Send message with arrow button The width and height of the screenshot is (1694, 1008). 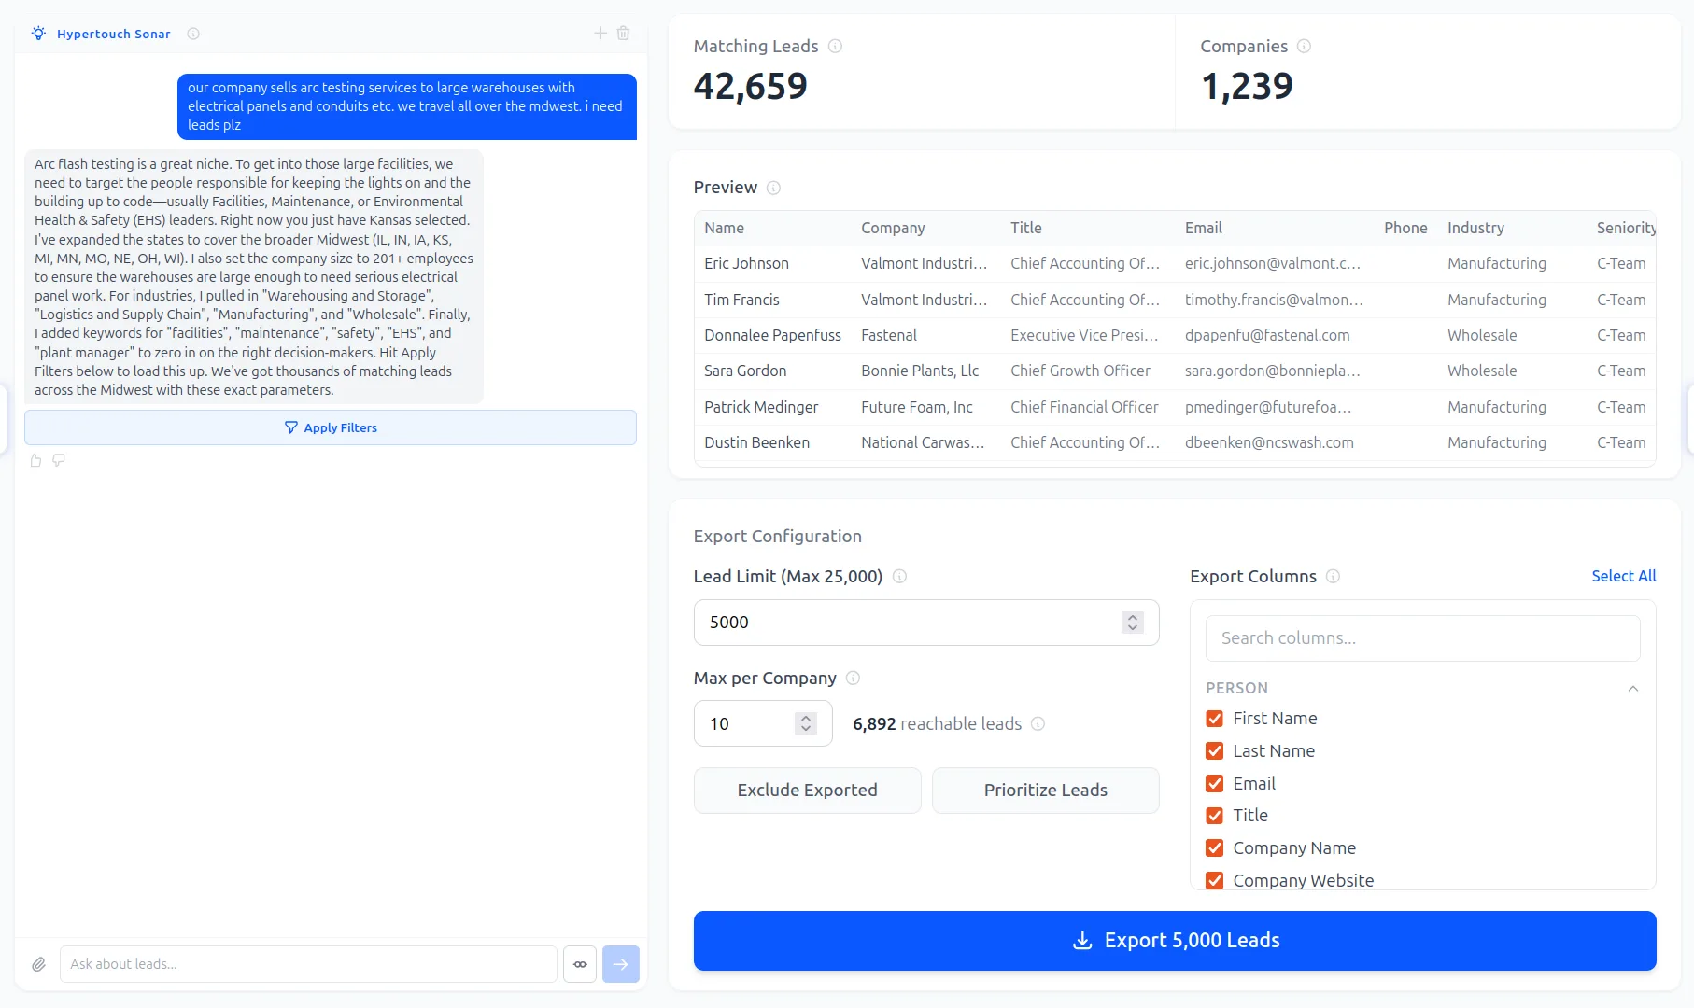(x=621, y=964)
